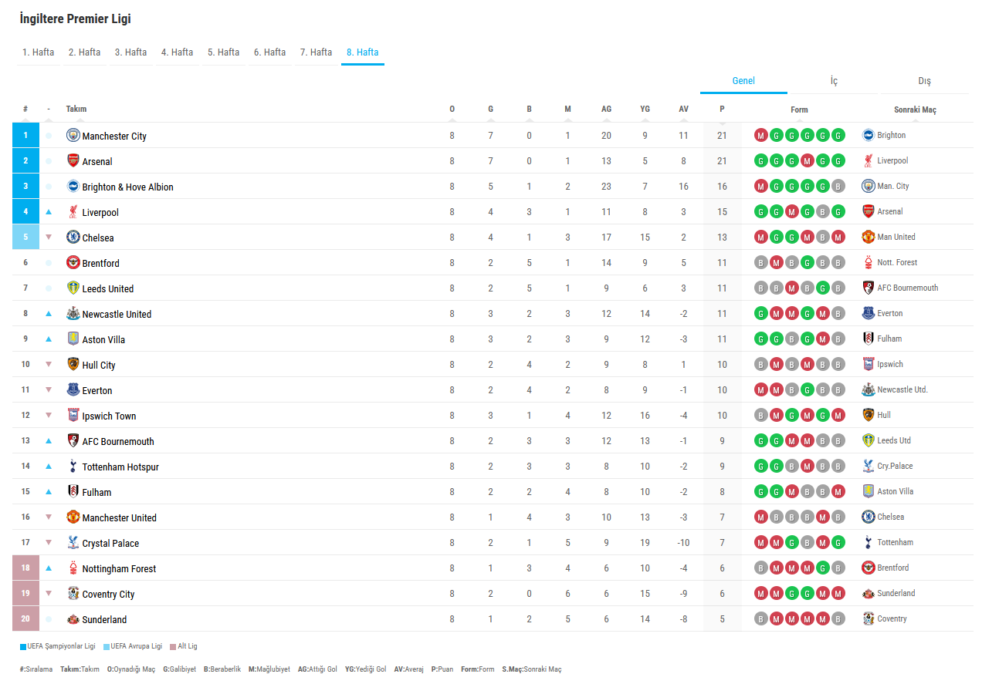The height and width of the screenshot is (674, 982).
Task: Click the Leeds United crest in row 7
Action: (x=73, y=288)
